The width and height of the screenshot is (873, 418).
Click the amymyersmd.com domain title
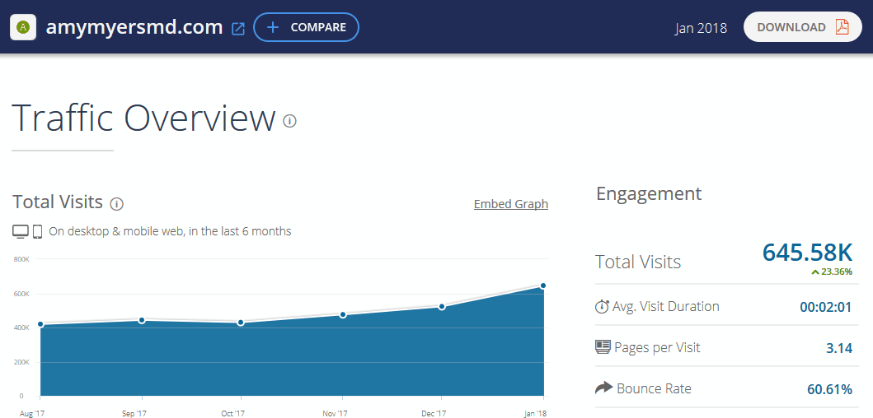click(x=134, y=27)
